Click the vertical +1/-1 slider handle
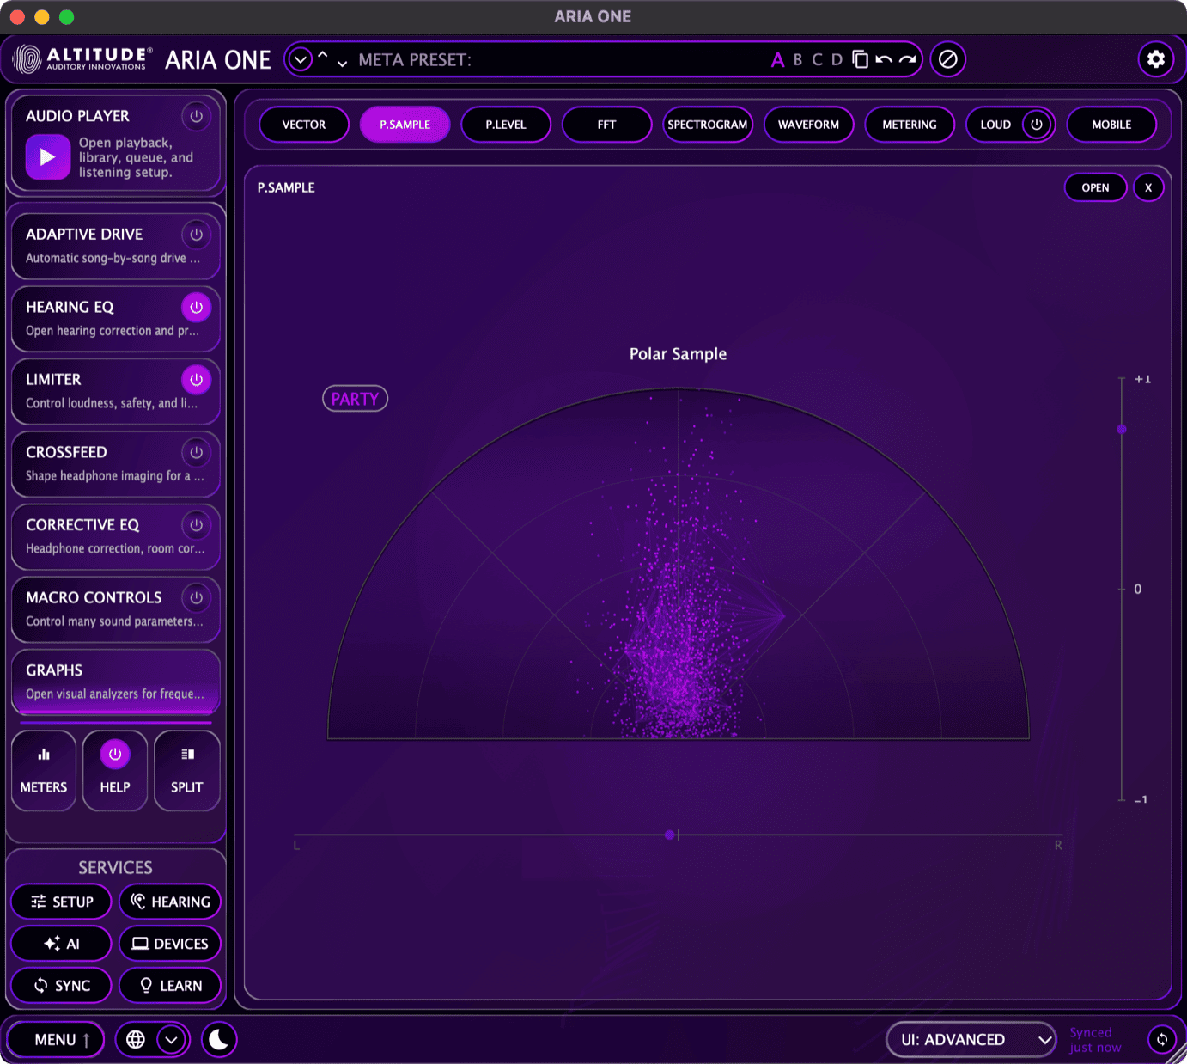1187x1064 pixels. pos(1122,429)
